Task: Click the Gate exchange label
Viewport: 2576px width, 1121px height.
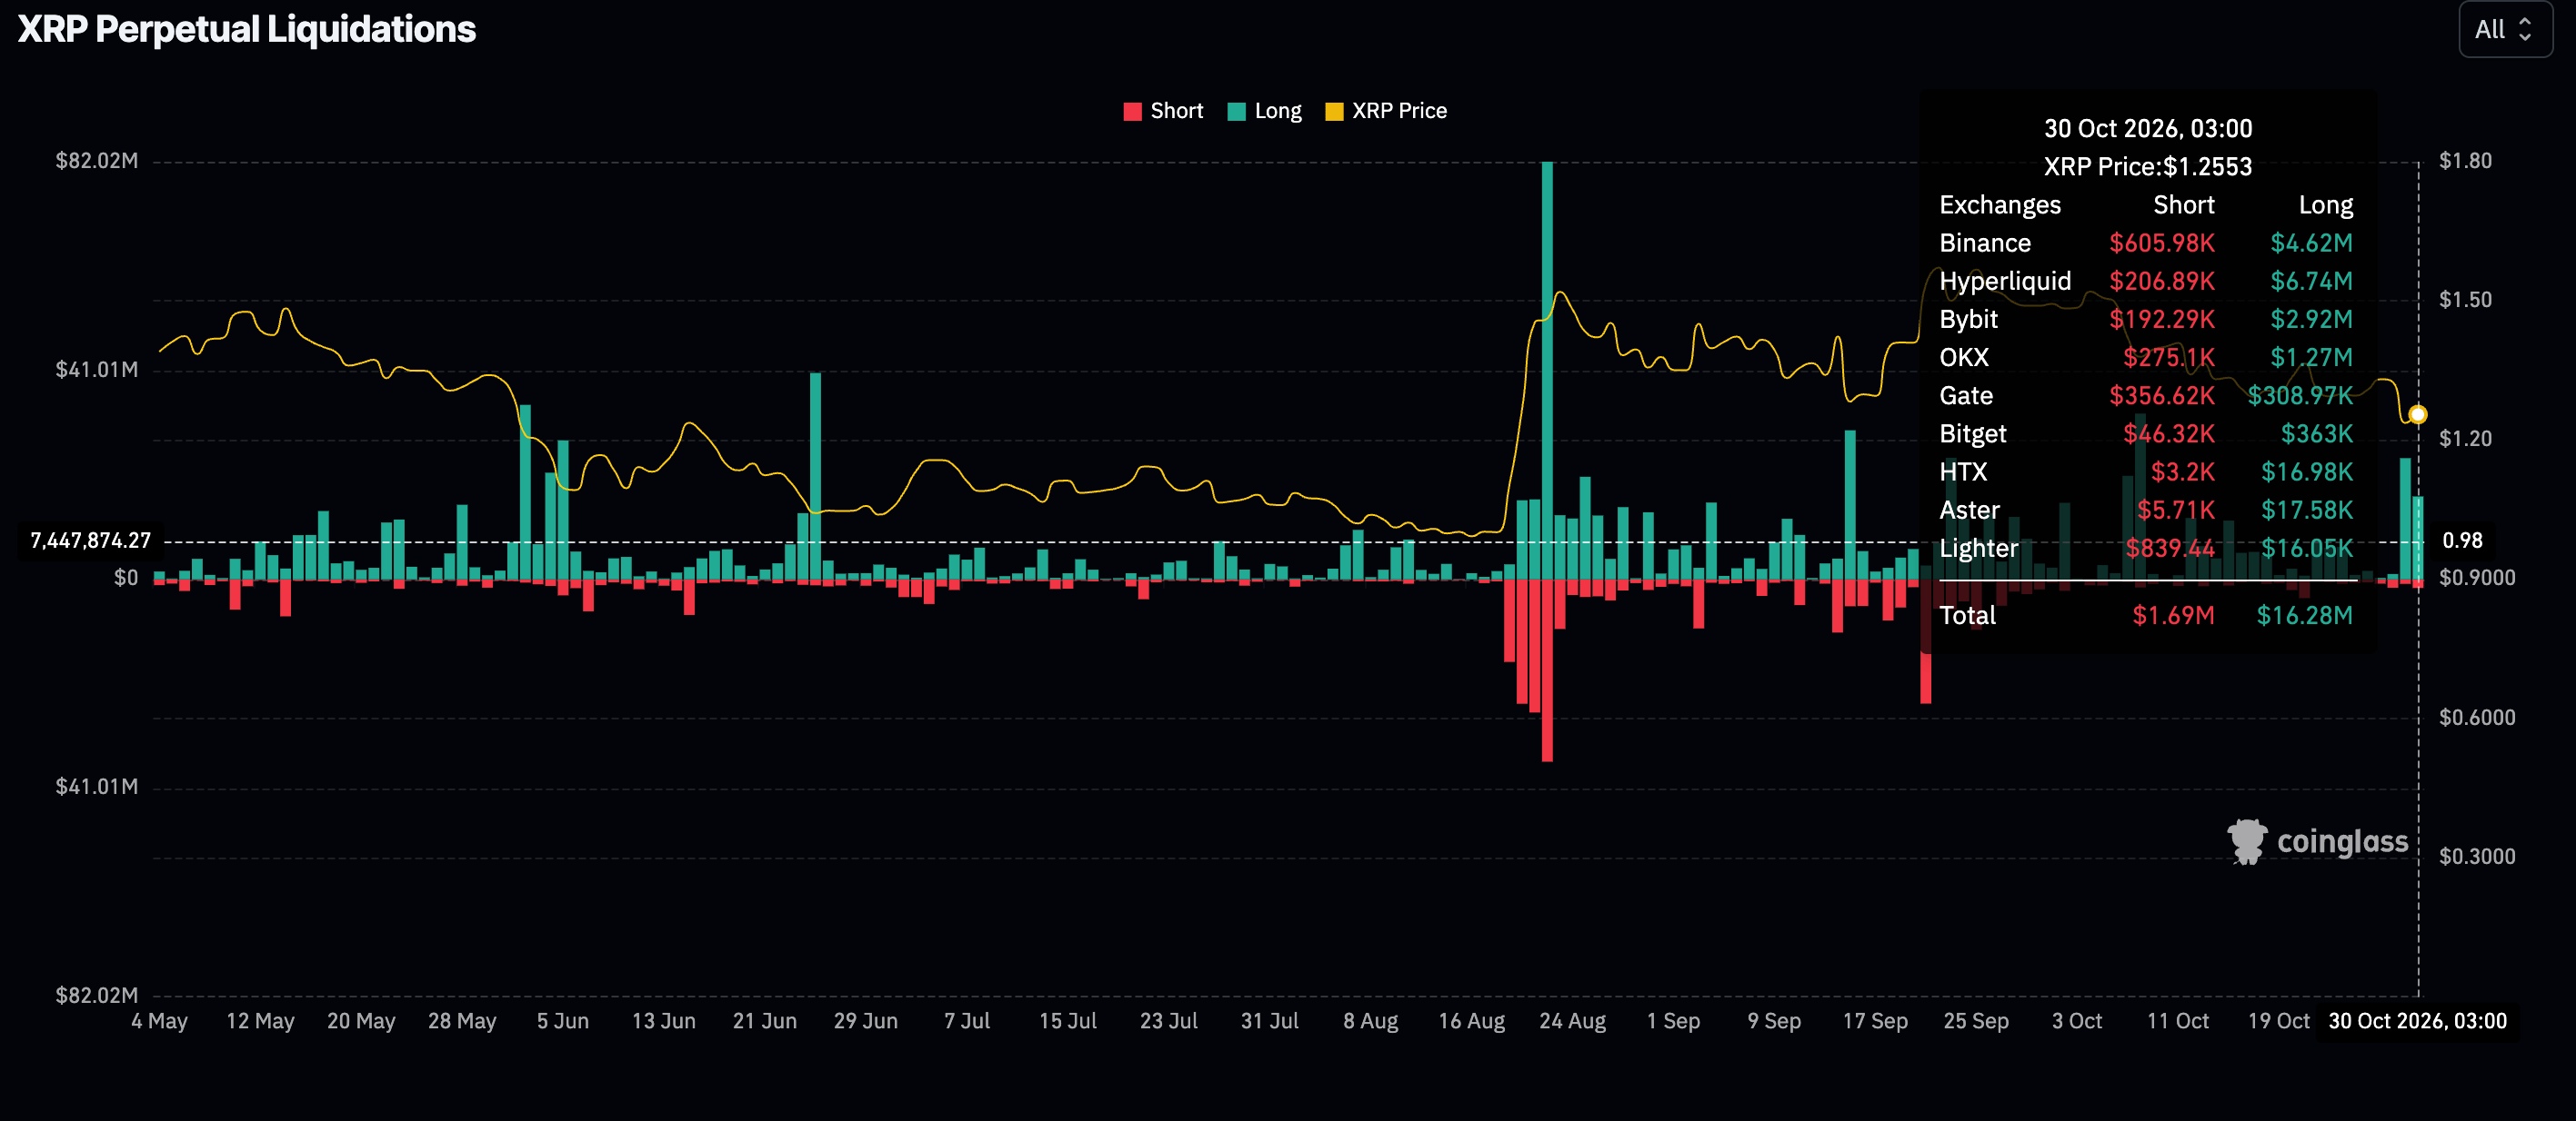Action: pyautogui.click(x=1966, y=396)
